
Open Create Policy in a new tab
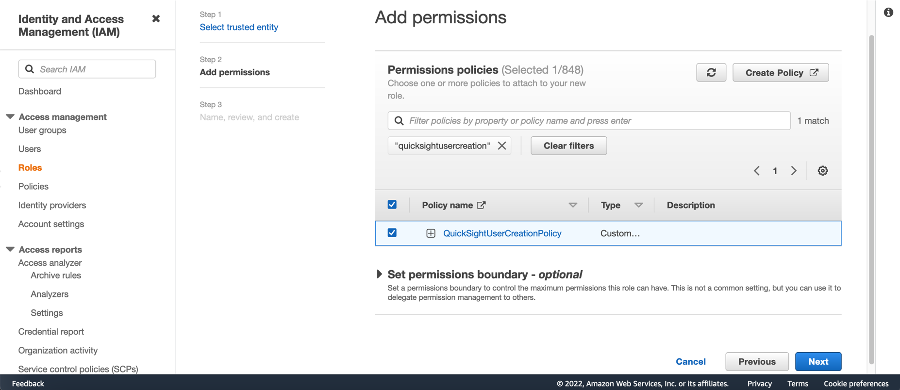pos(780,72)
